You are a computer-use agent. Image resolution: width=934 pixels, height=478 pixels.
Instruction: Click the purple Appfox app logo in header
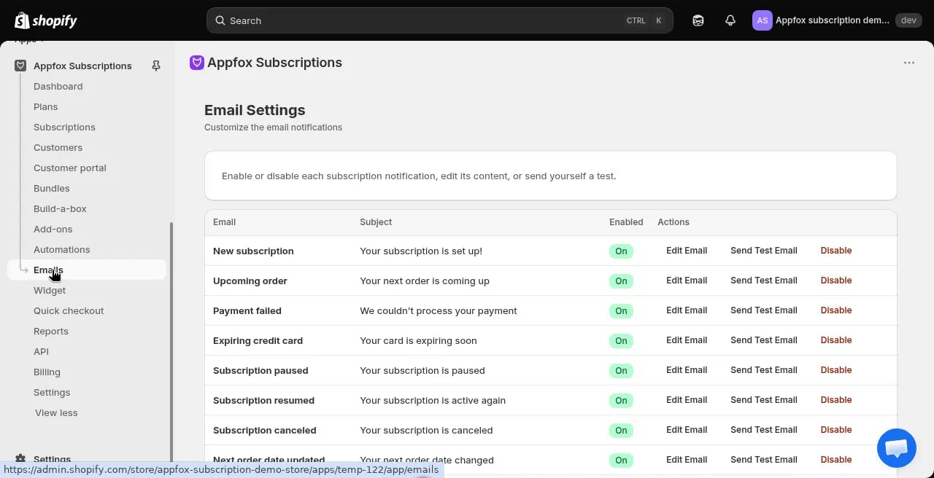pyautogui.click(x=196, y=63)
